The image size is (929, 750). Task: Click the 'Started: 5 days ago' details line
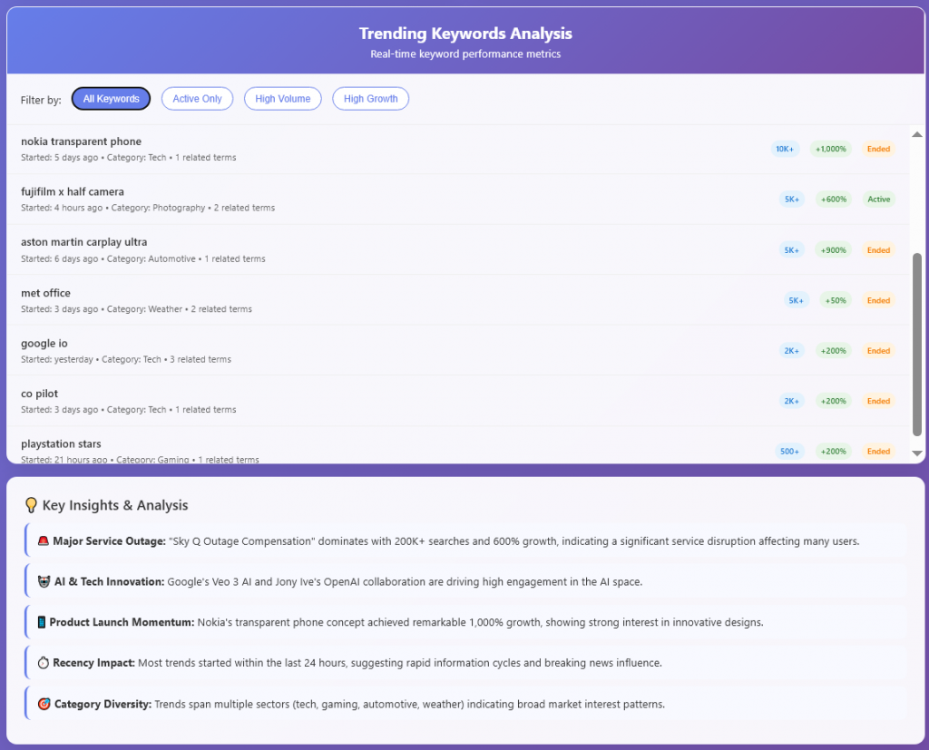pos(129,158)
